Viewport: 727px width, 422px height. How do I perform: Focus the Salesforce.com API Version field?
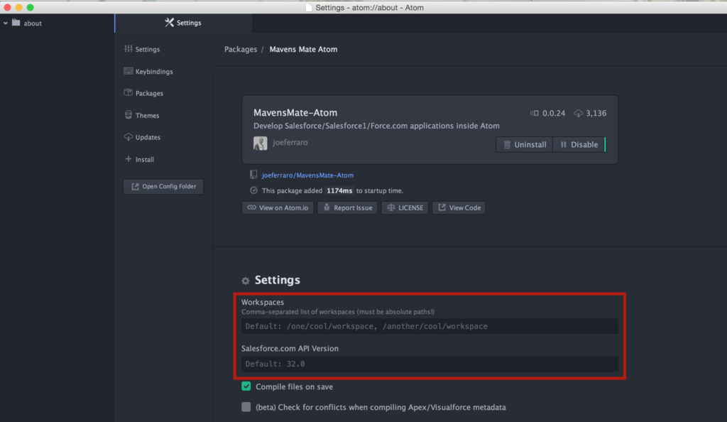click(430, 364)
